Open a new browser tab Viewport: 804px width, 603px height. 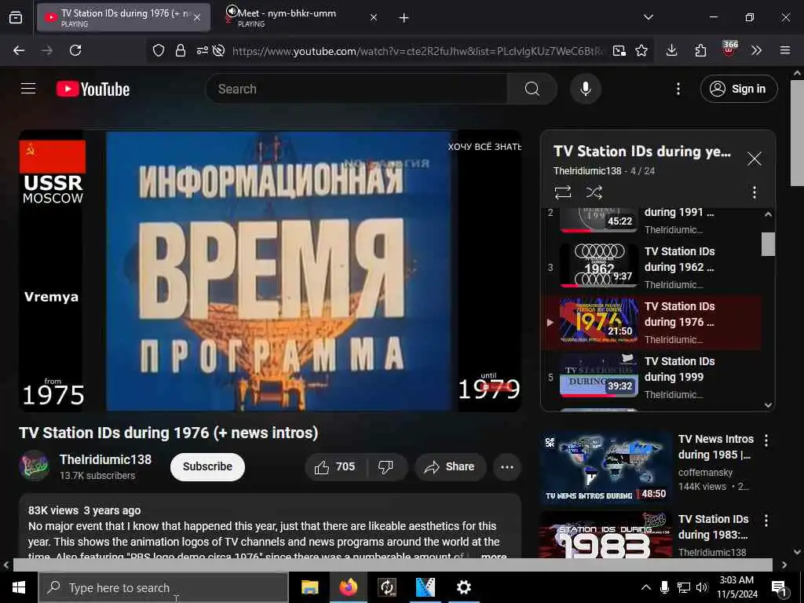pyautogui.click(x=404, y=18)
